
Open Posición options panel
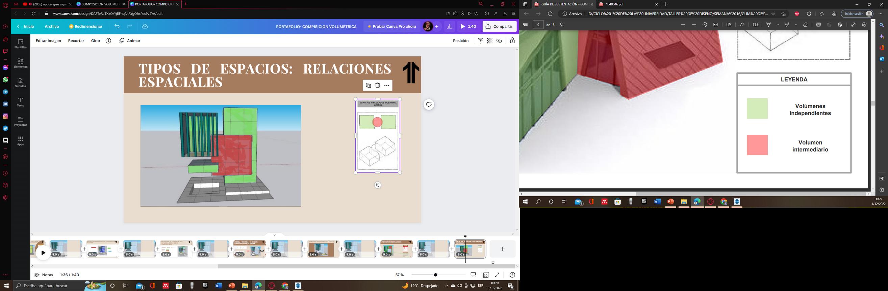tap(460, 40)
